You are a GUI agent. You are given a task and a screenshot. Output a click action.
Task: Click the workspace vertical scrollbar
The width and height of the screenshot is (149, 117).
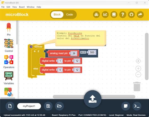[147, 57]
